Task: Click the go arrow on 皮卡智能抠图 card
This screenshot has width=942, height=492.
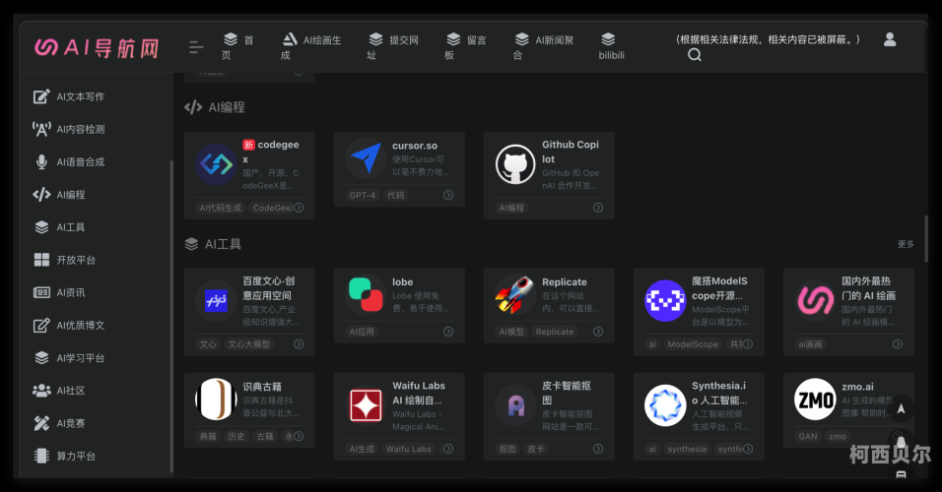Action: pyautogui.click(x=598, y=449)
